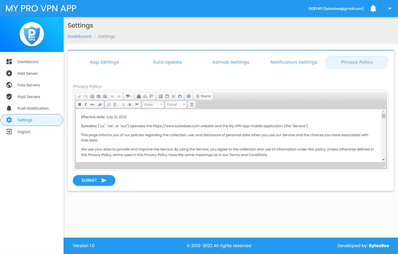Insert a link using the Link icon

tap(139, 96)
